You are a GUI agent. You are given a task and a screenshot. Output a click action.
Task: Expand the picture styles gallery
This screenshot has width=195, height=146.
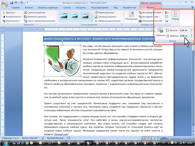[92, 20]
